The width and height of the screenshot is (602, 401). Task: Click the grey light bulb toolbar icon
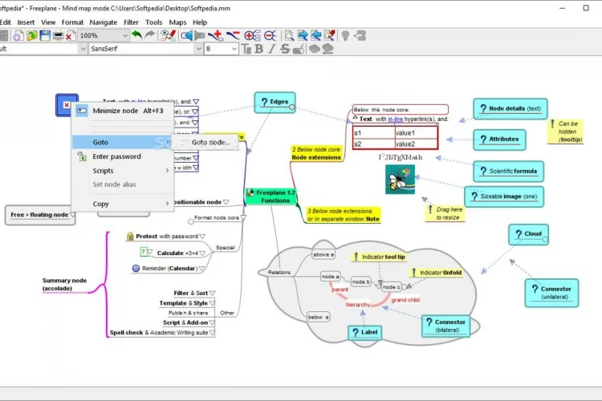(x=345, y=35)
